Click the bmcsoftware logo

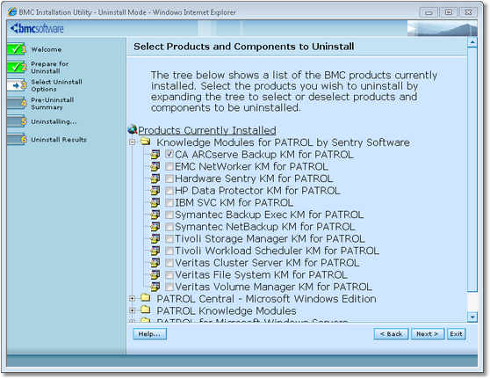(x=37, y=28)
